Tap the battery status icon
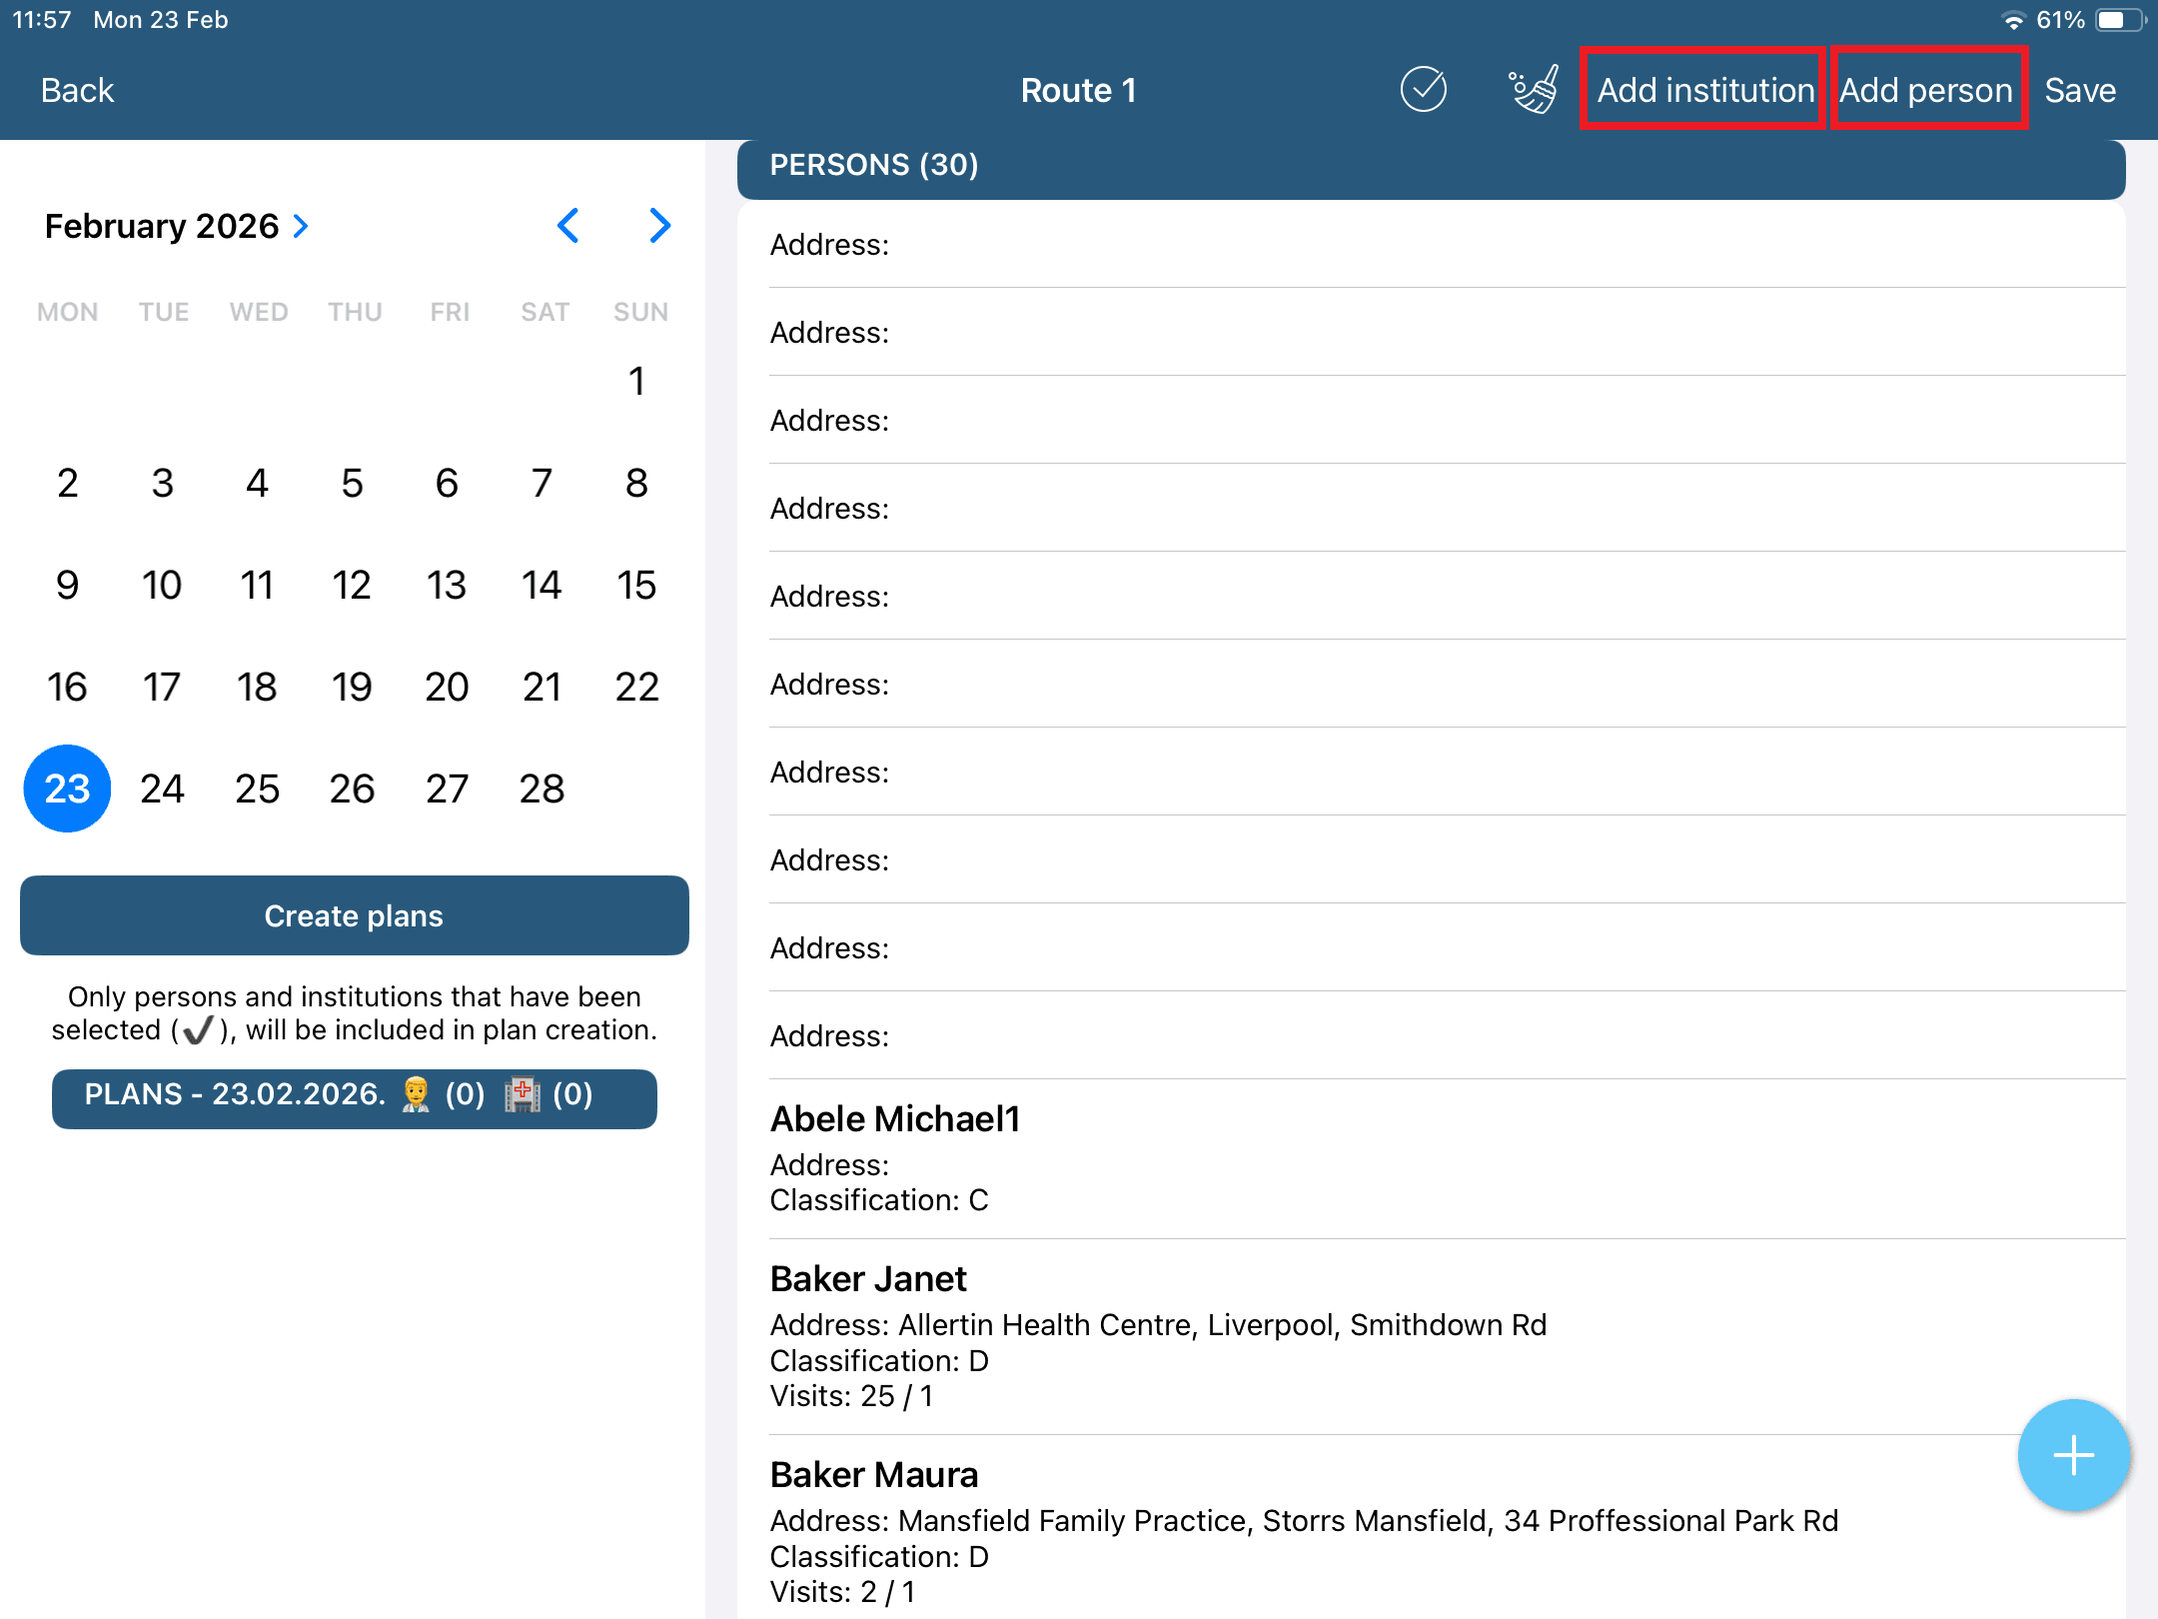2158x1619 pixels. (2118, 20)
